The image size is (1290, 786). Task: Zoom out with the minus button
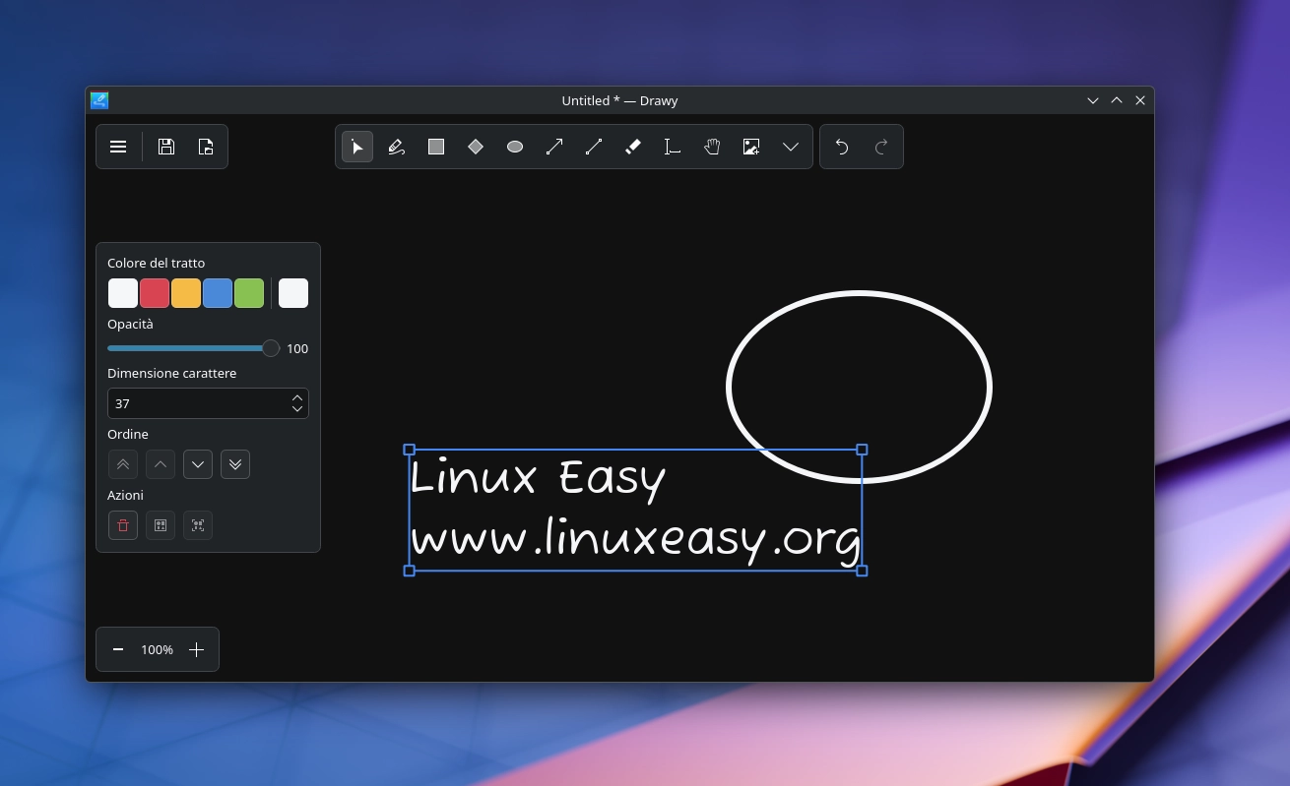coord(118,649)
